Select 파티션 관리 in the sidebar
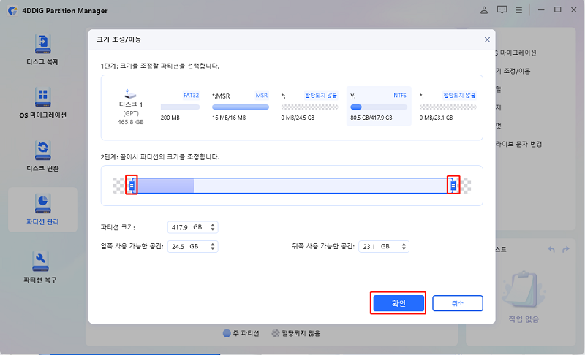The height and width of the screenshot is (355, 585). point(42,210)
